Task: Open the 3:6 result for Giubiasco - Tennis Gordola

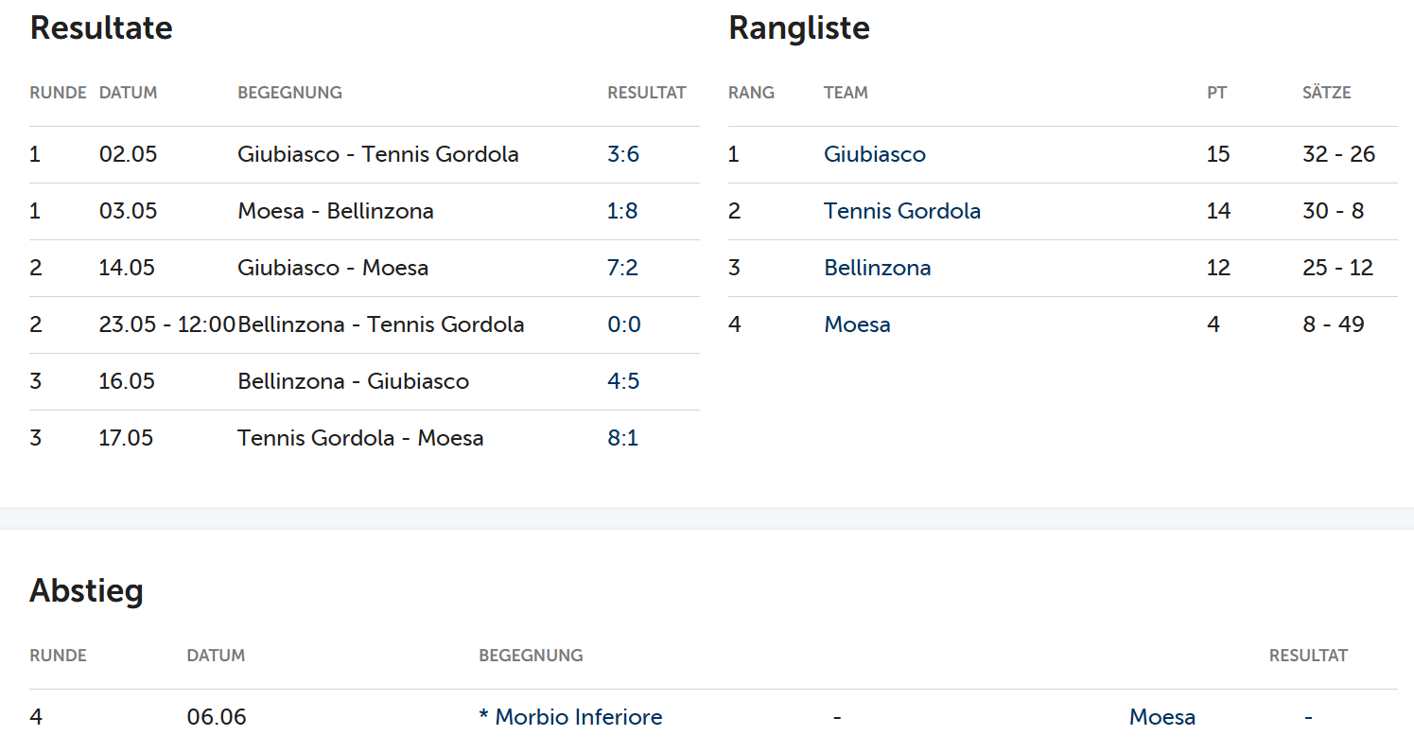Action: pos(623,154)
